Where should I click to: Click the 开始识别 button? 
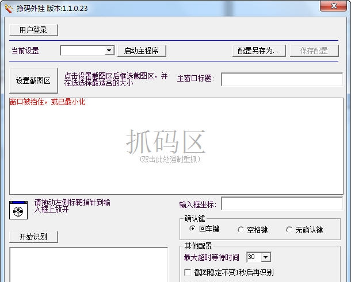(33, 237)
